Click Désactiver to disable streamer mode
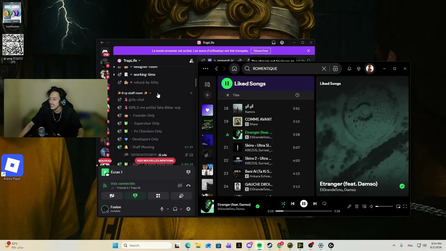Screen dimensions: 446x251 [x=261, y=51]
